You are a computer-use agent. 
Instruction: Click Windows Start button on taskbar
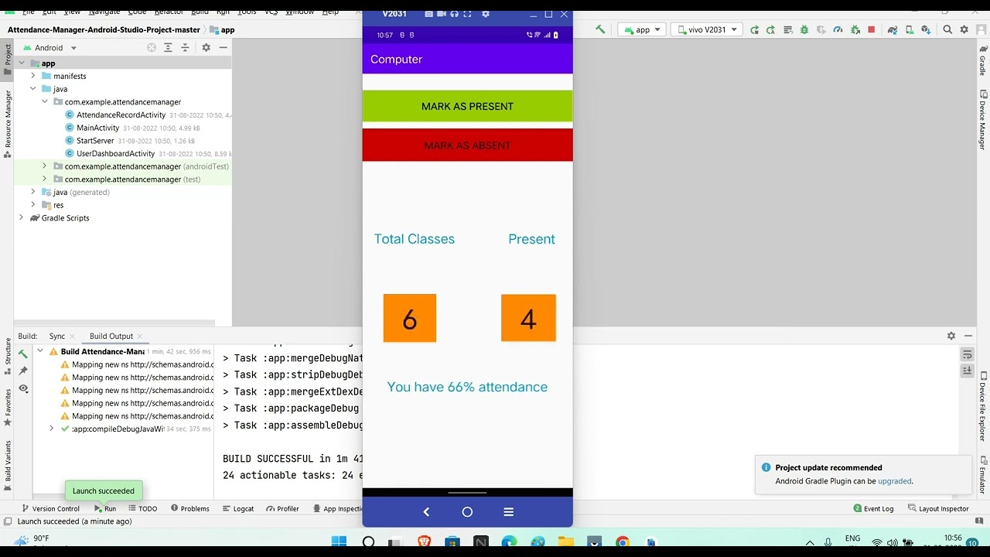tap(339, 542)
